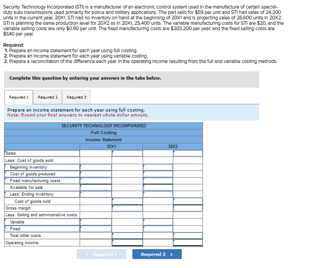329x268 pixels.
Task: Open the Required 2 tab
Action: 48,97
